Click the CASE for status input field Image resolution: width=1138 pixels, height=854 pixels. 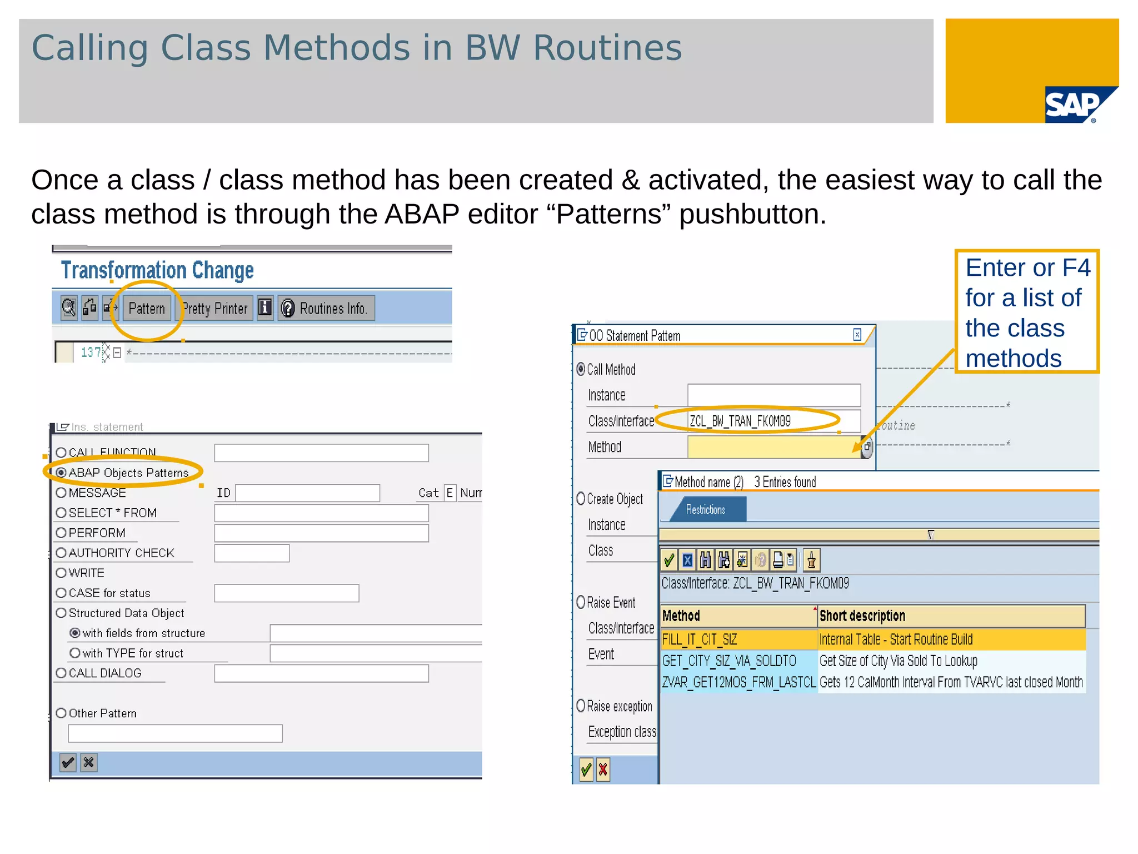pos(286,593)
